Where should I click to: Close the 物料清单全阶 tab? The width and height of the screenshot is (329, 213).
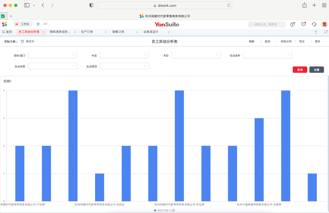pos(75,32)
